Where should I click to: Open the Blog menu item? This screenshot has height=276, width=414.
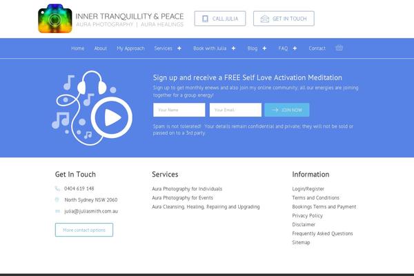pos(252,48)
